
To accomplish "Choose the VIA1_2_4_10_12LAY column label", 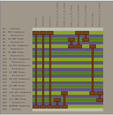I will tap(85, 16).
